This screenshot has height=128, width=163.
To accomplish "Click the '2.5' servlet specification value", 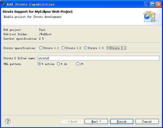I will click(x=41, y=39).
